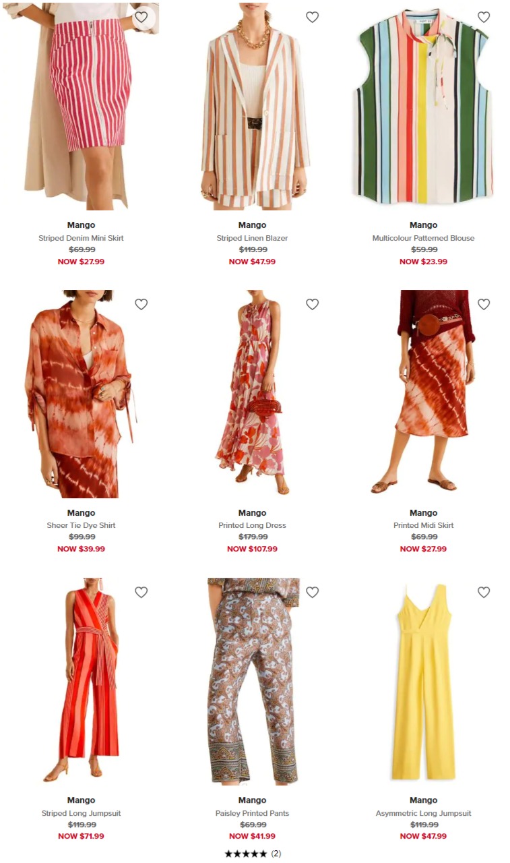This screenshot has height=863, width=510.
Task: View the yellow Asymmetric Long Jumpsuit image
Action: [x=423, y=682]
